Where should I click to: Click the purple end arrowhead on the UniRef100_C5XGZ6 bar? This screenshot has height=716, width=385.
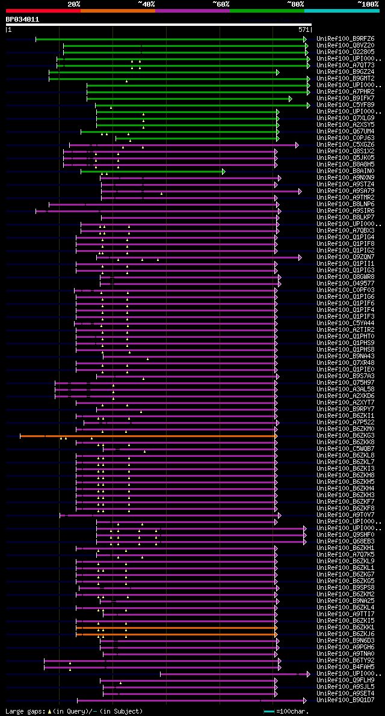(297, 145)
